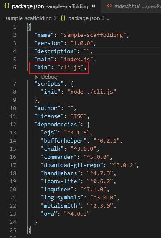Select the package.json editor tab
Screen dimensions: 161x238
[x=50, y=6]
